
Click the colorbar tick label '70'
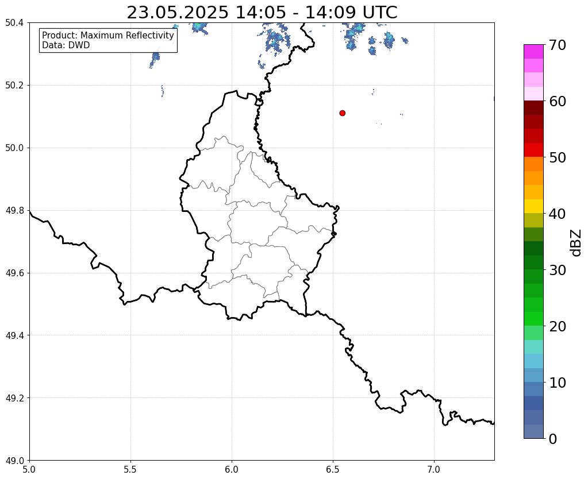[556, 45]
